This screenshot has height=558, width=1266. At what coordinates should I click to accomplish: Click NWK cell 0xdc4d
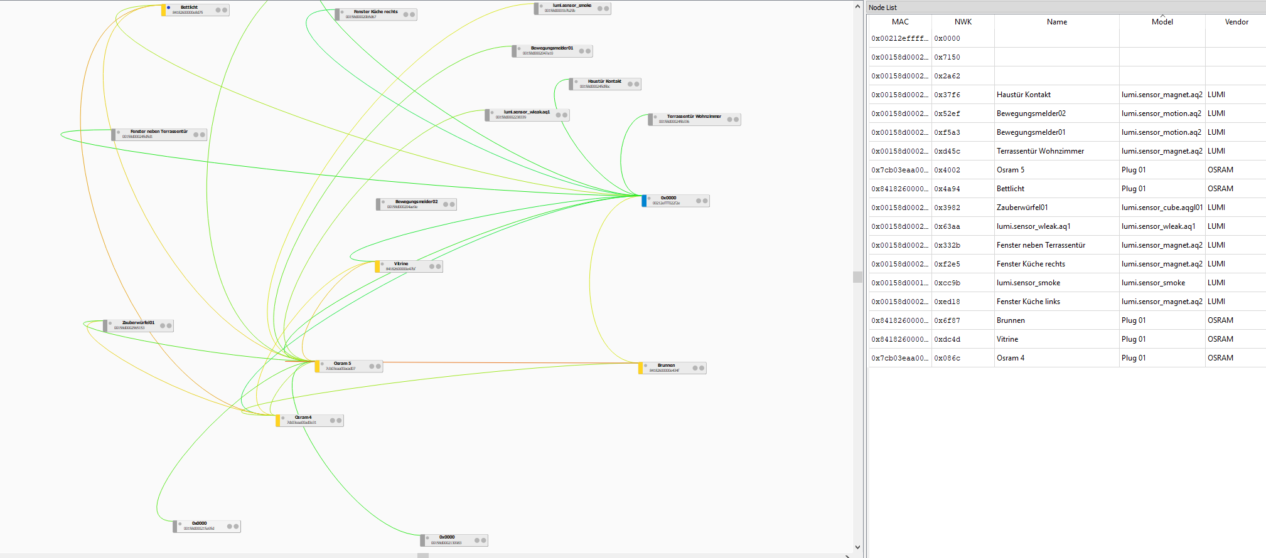pos(963,339)
